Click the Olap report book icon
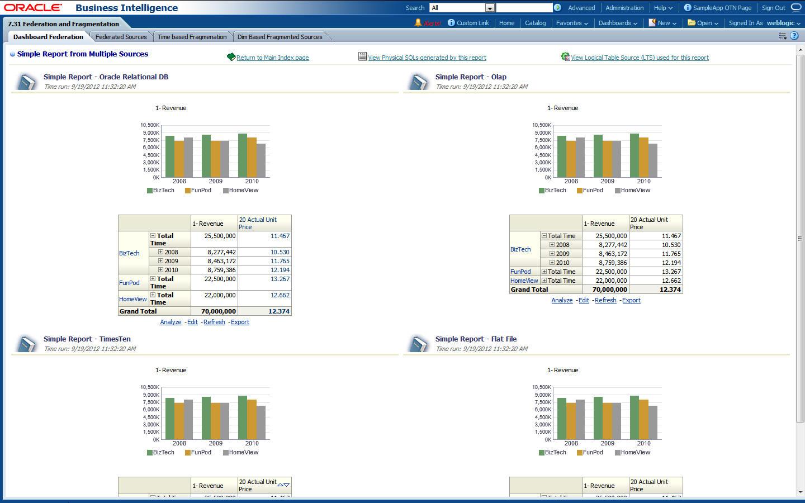 pos(418,82)
